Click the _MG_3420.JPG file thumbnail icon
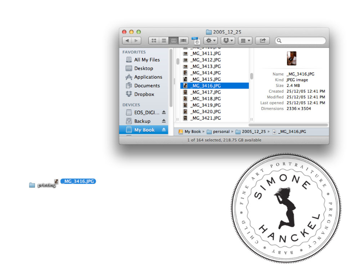350x277 pixels. point(185,112)
